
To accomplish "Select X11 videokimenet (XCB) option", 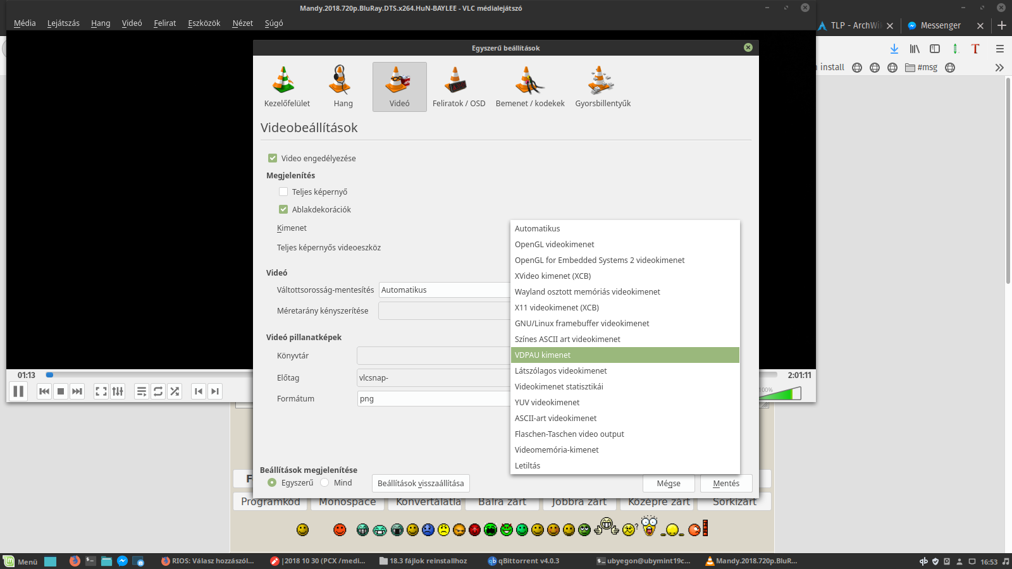I will (x=625, y=307).
